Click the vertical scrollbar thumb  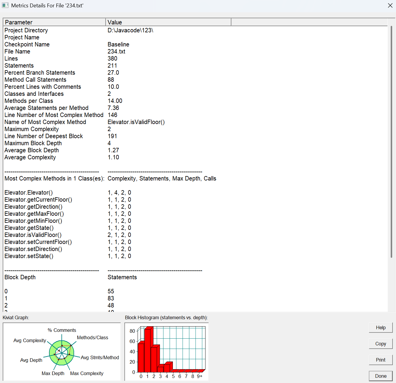click(391, 142)
